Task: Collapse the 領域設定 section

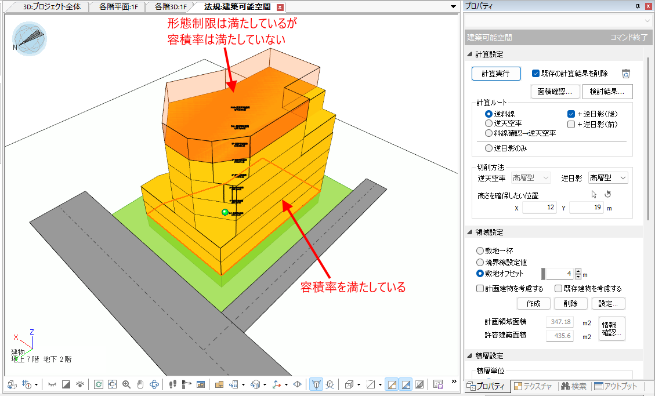Action: coord(470,232)
